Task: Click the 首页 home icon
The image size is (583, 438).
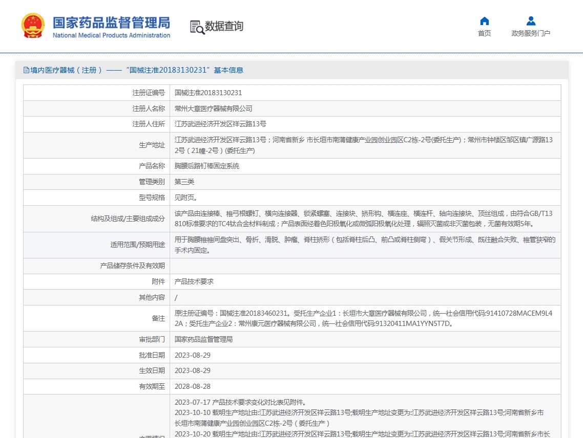Action: pos(484,21)
